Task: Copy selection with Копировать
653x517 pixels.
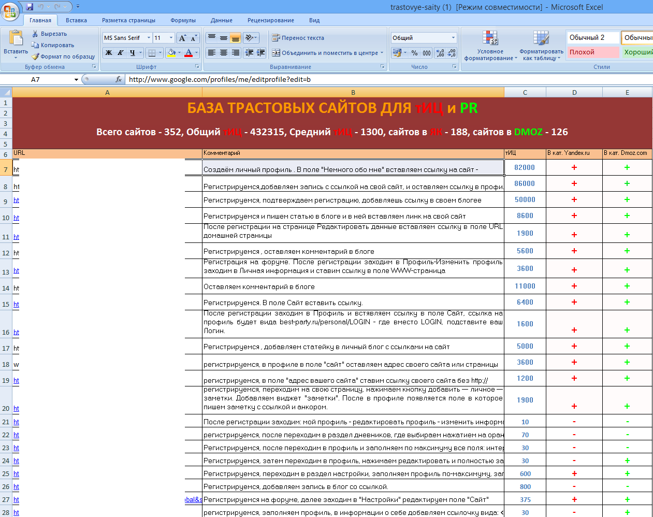Action: tap(52, 45)
